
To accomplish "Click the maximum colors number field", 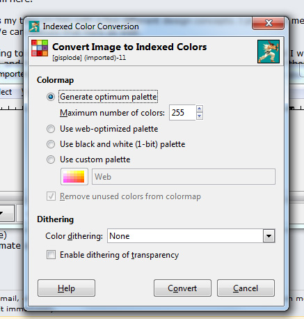I will click(x=182, y=113).
